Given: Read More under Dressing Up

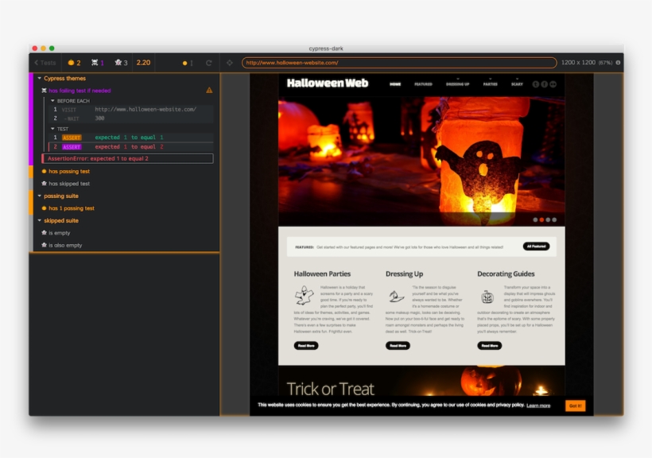Looking at the screenshot, I should (398, 346).
